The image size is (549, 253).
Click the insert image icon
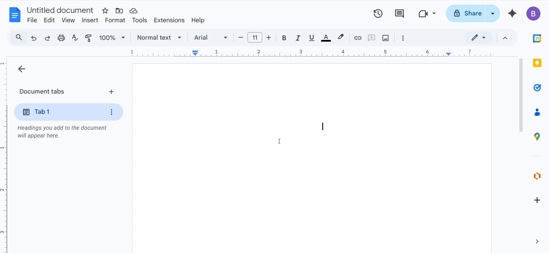click(385, 38)
